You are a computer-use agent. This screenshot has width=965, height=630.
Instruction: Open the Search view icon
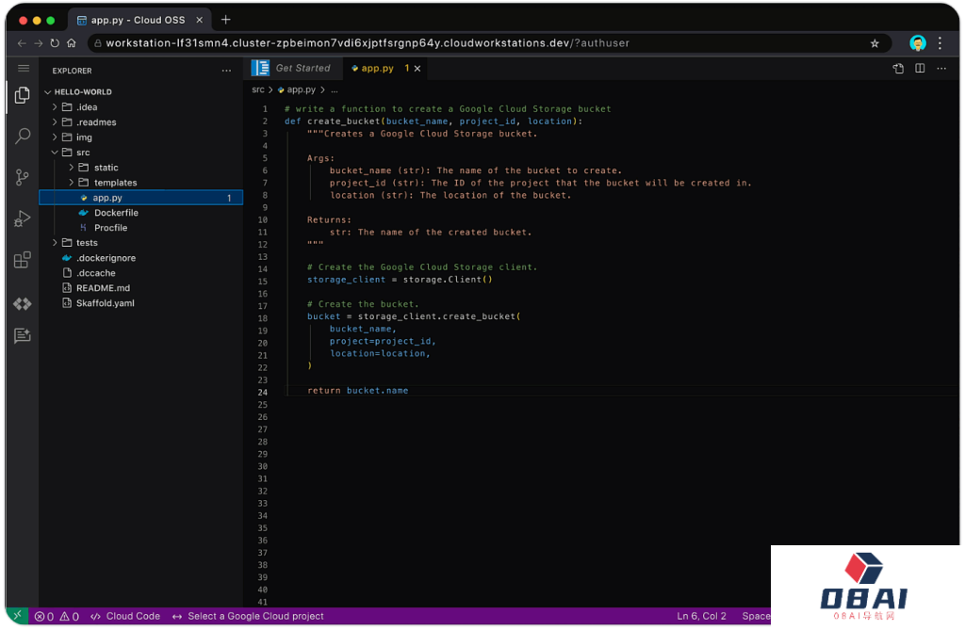(x=23, y=137)
